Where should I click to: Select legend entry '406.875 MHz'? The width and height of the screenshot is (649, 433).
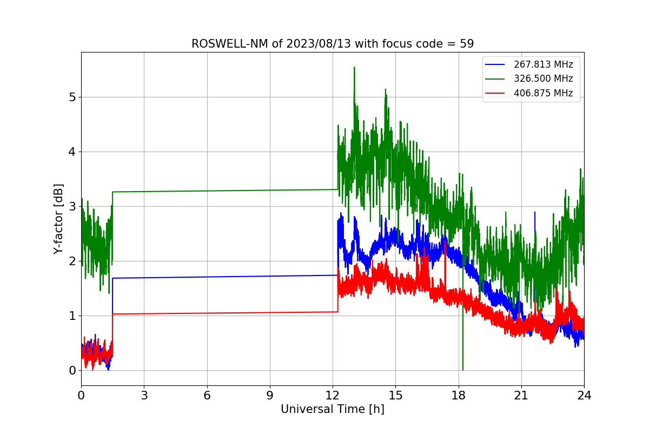543,93
